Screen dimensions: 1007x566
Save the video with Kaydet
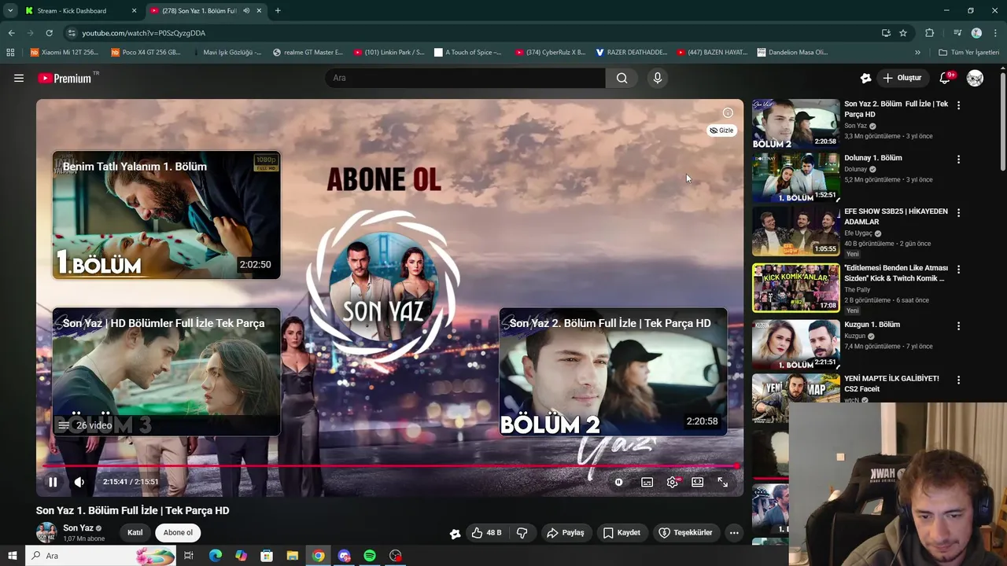pos(621,532)
